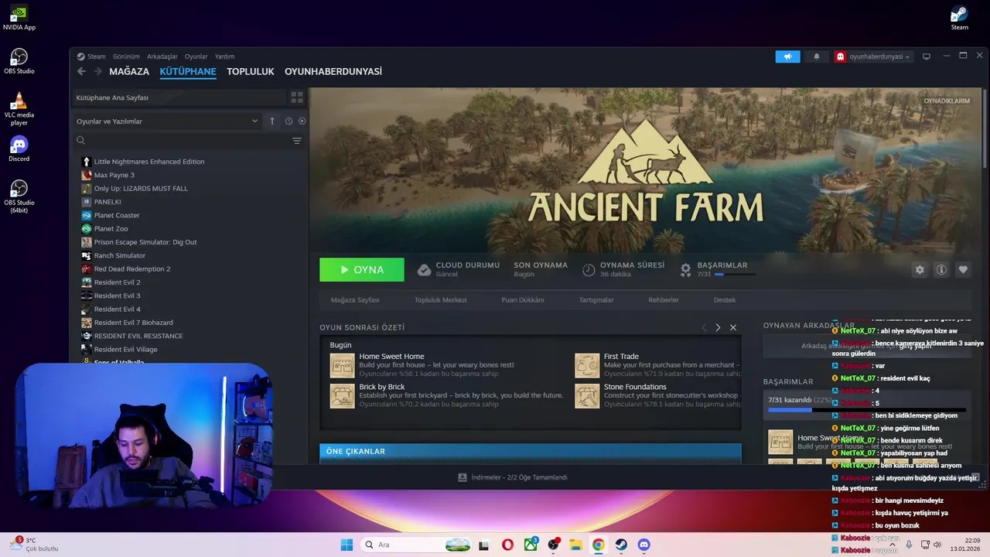
Task: Add Ancient Farm to favorites heart
Action: pyautogui.click(x=963, y=270)
